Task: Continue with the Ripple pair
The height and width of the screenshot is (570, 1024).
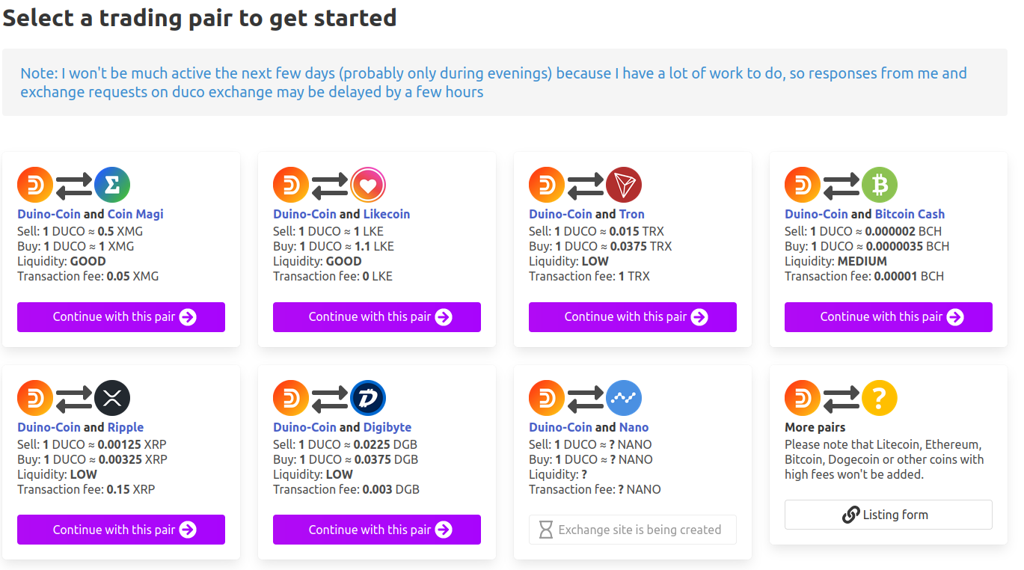Action: [121, 530]
